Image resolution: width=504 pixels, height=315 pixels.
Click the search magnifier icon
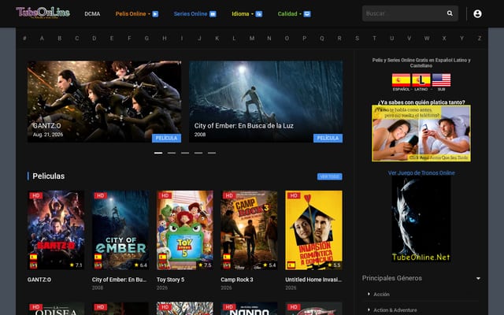click(x=450, y=13)
